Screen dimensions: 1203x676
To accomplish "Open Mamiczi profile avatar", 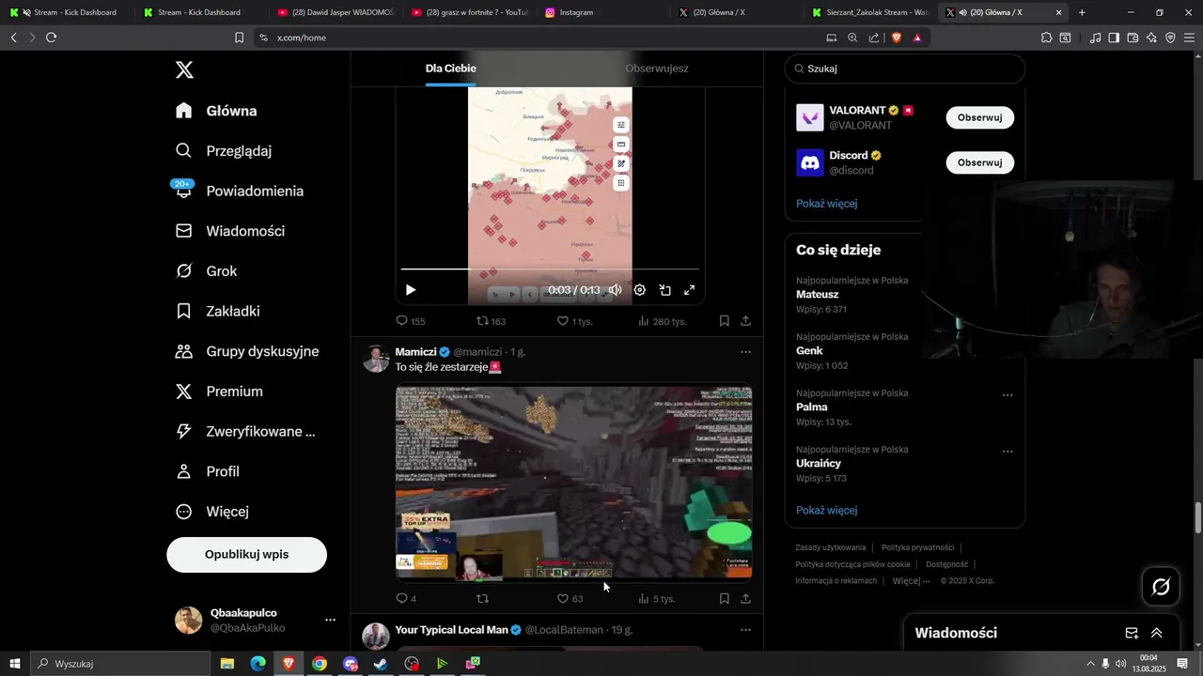I will click(376, 359).
